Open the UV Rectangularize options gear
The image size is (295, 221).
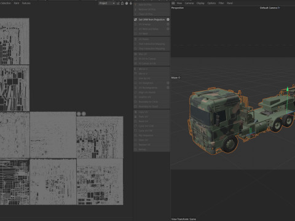pyautogui.click(x=168, y=88)
